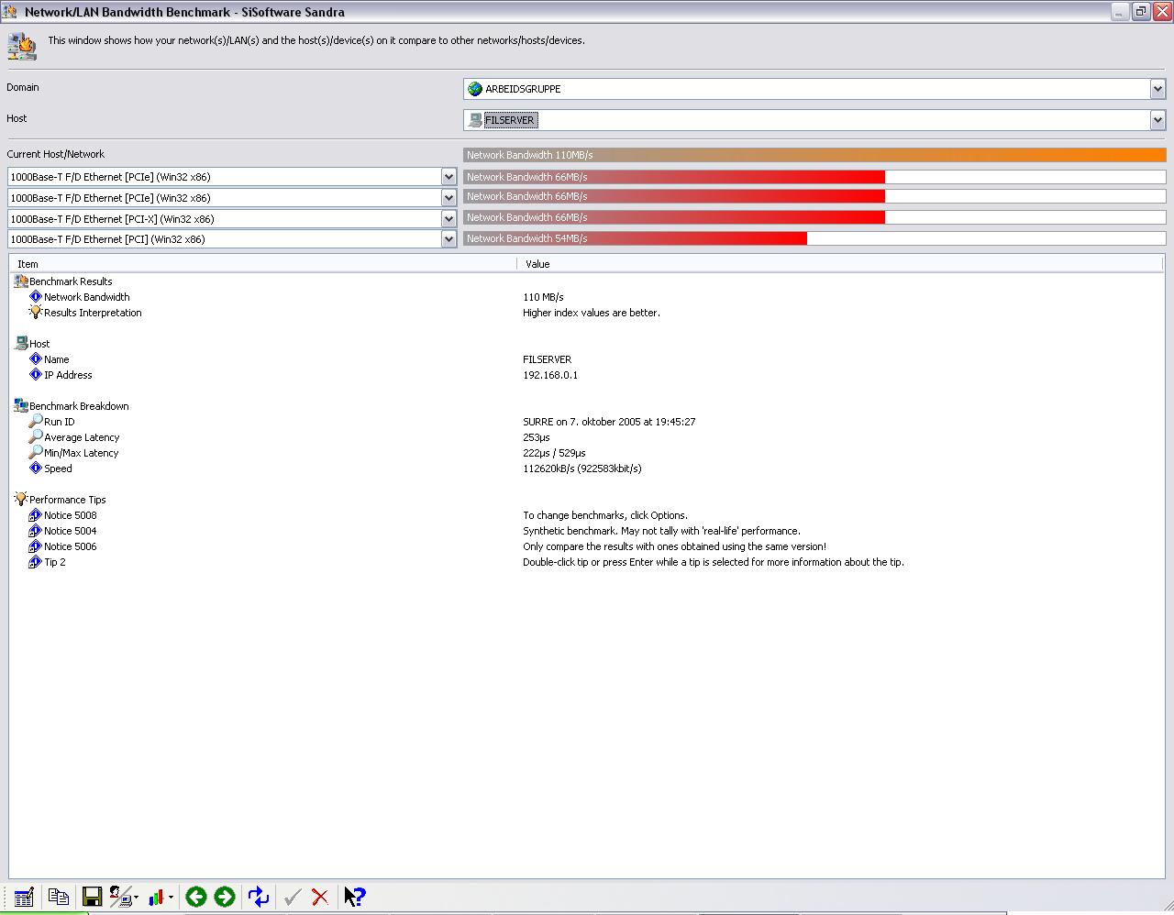Select the Speed row
This screenshot has height=915, width=1174.
587,469
